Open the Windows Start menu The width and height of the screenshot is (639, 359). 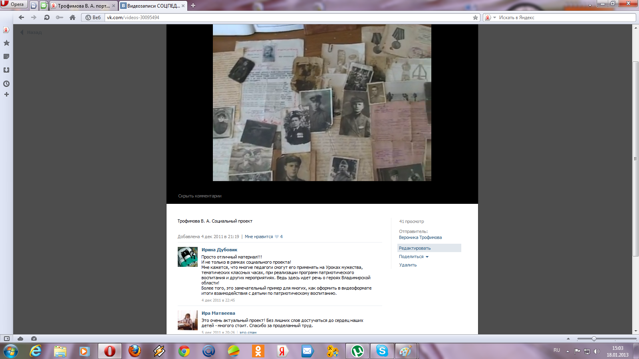coord(11,351)
